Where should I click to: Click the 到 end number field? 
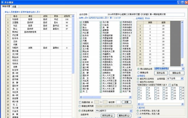pos(105,102)
